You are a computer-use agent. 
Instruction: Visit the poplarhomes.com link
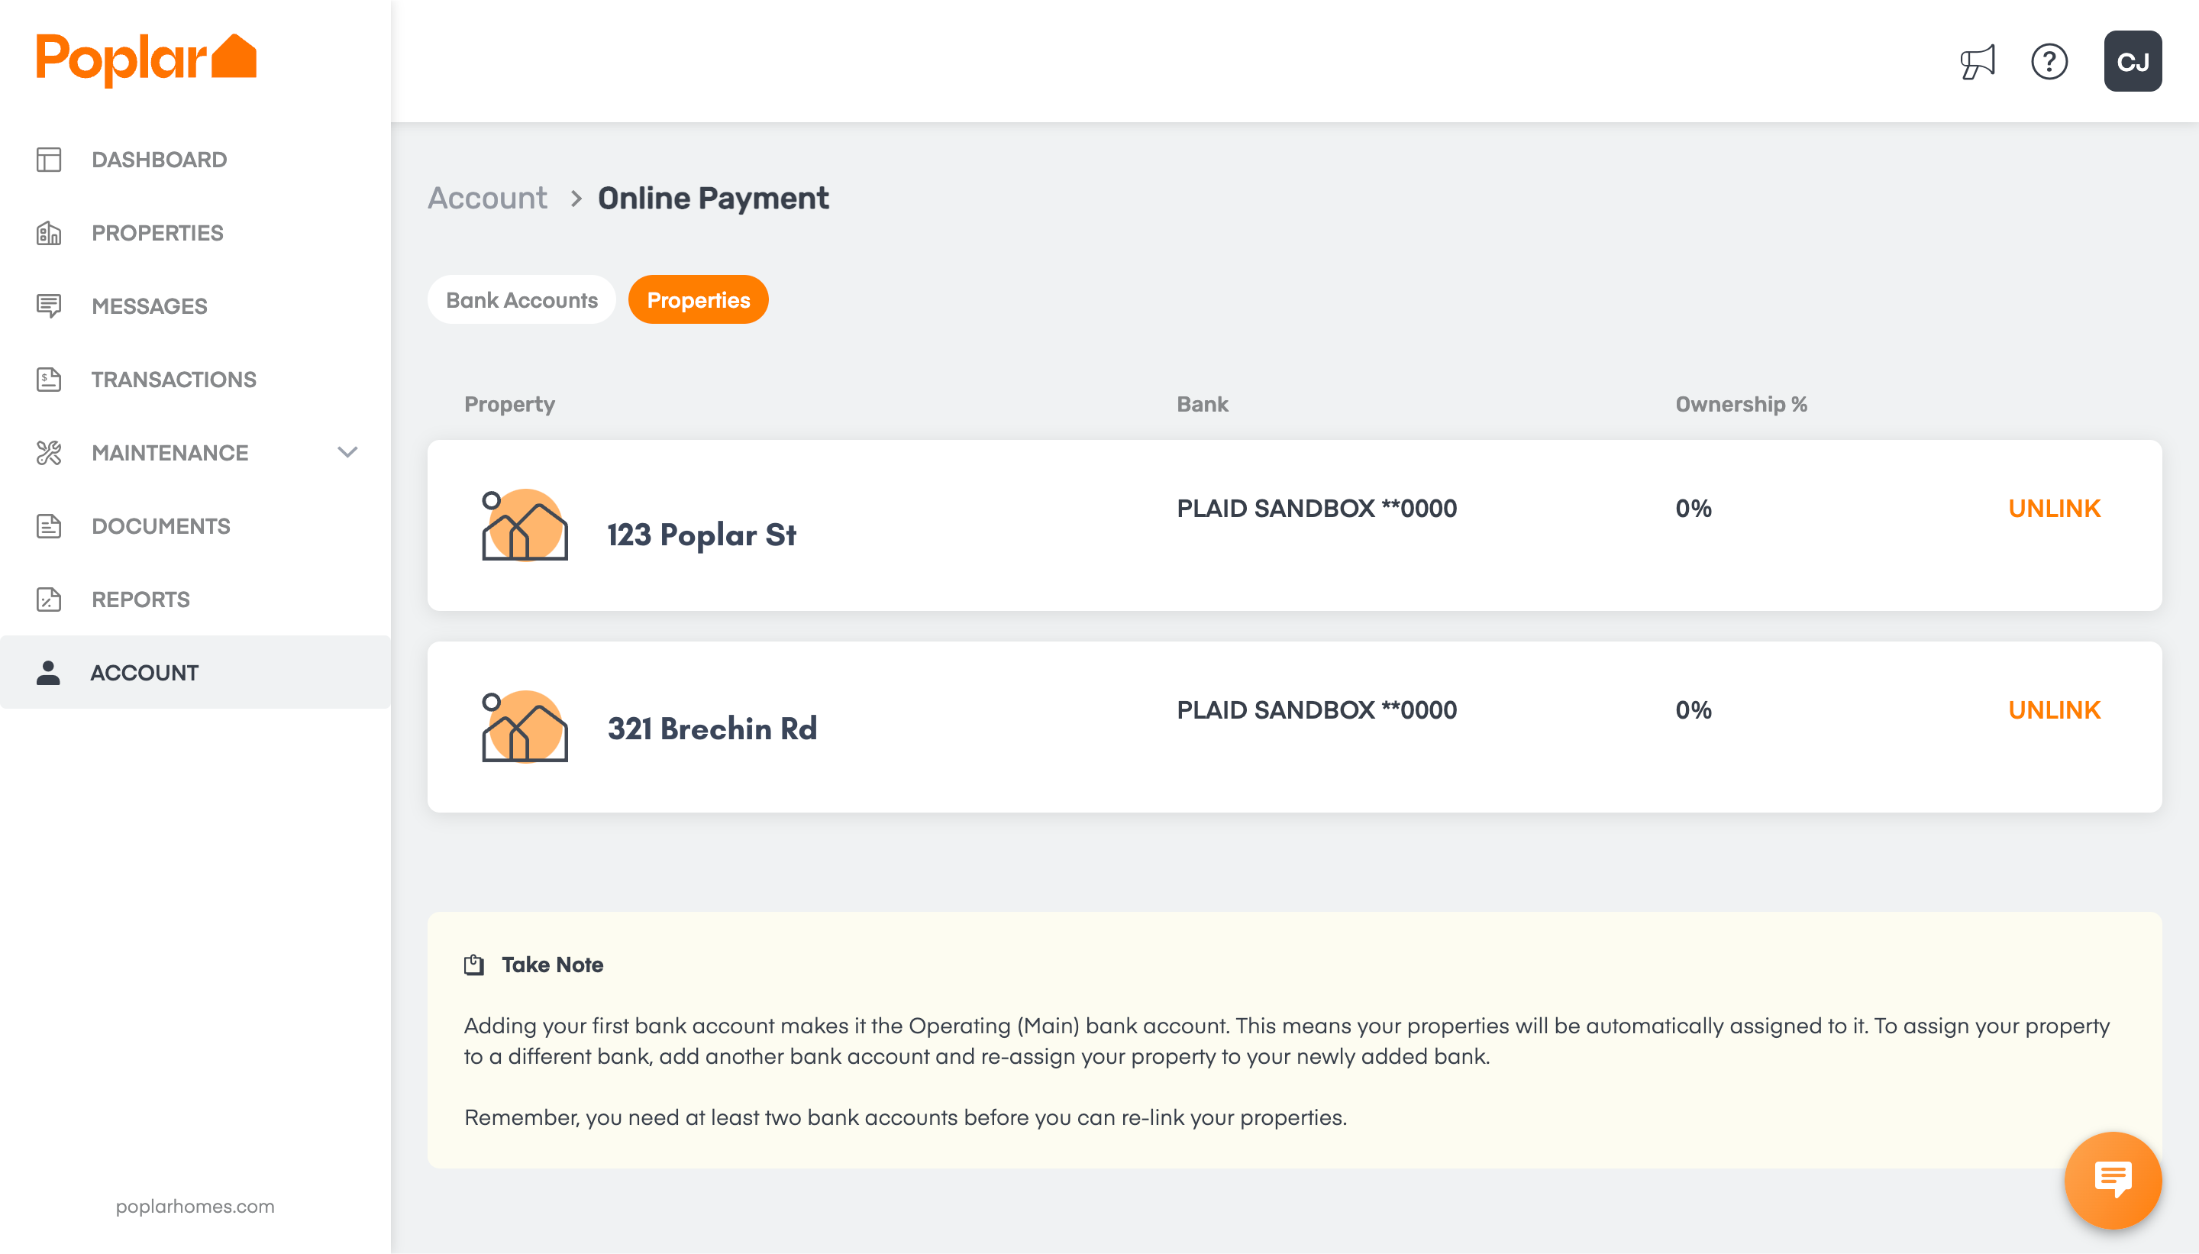click(195, 1206)
